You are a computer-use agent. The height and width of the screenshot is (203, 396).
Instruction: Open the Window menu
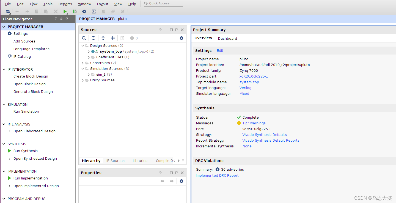84,4
